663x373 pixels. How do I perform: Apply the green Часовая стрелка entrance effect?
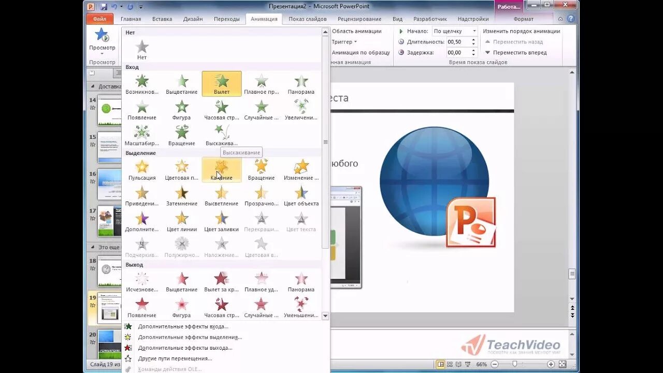(x=222, y=110)
